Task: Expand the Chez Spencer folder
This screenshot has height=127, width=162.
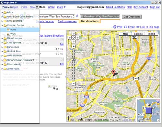Action: tap(2, 43)
